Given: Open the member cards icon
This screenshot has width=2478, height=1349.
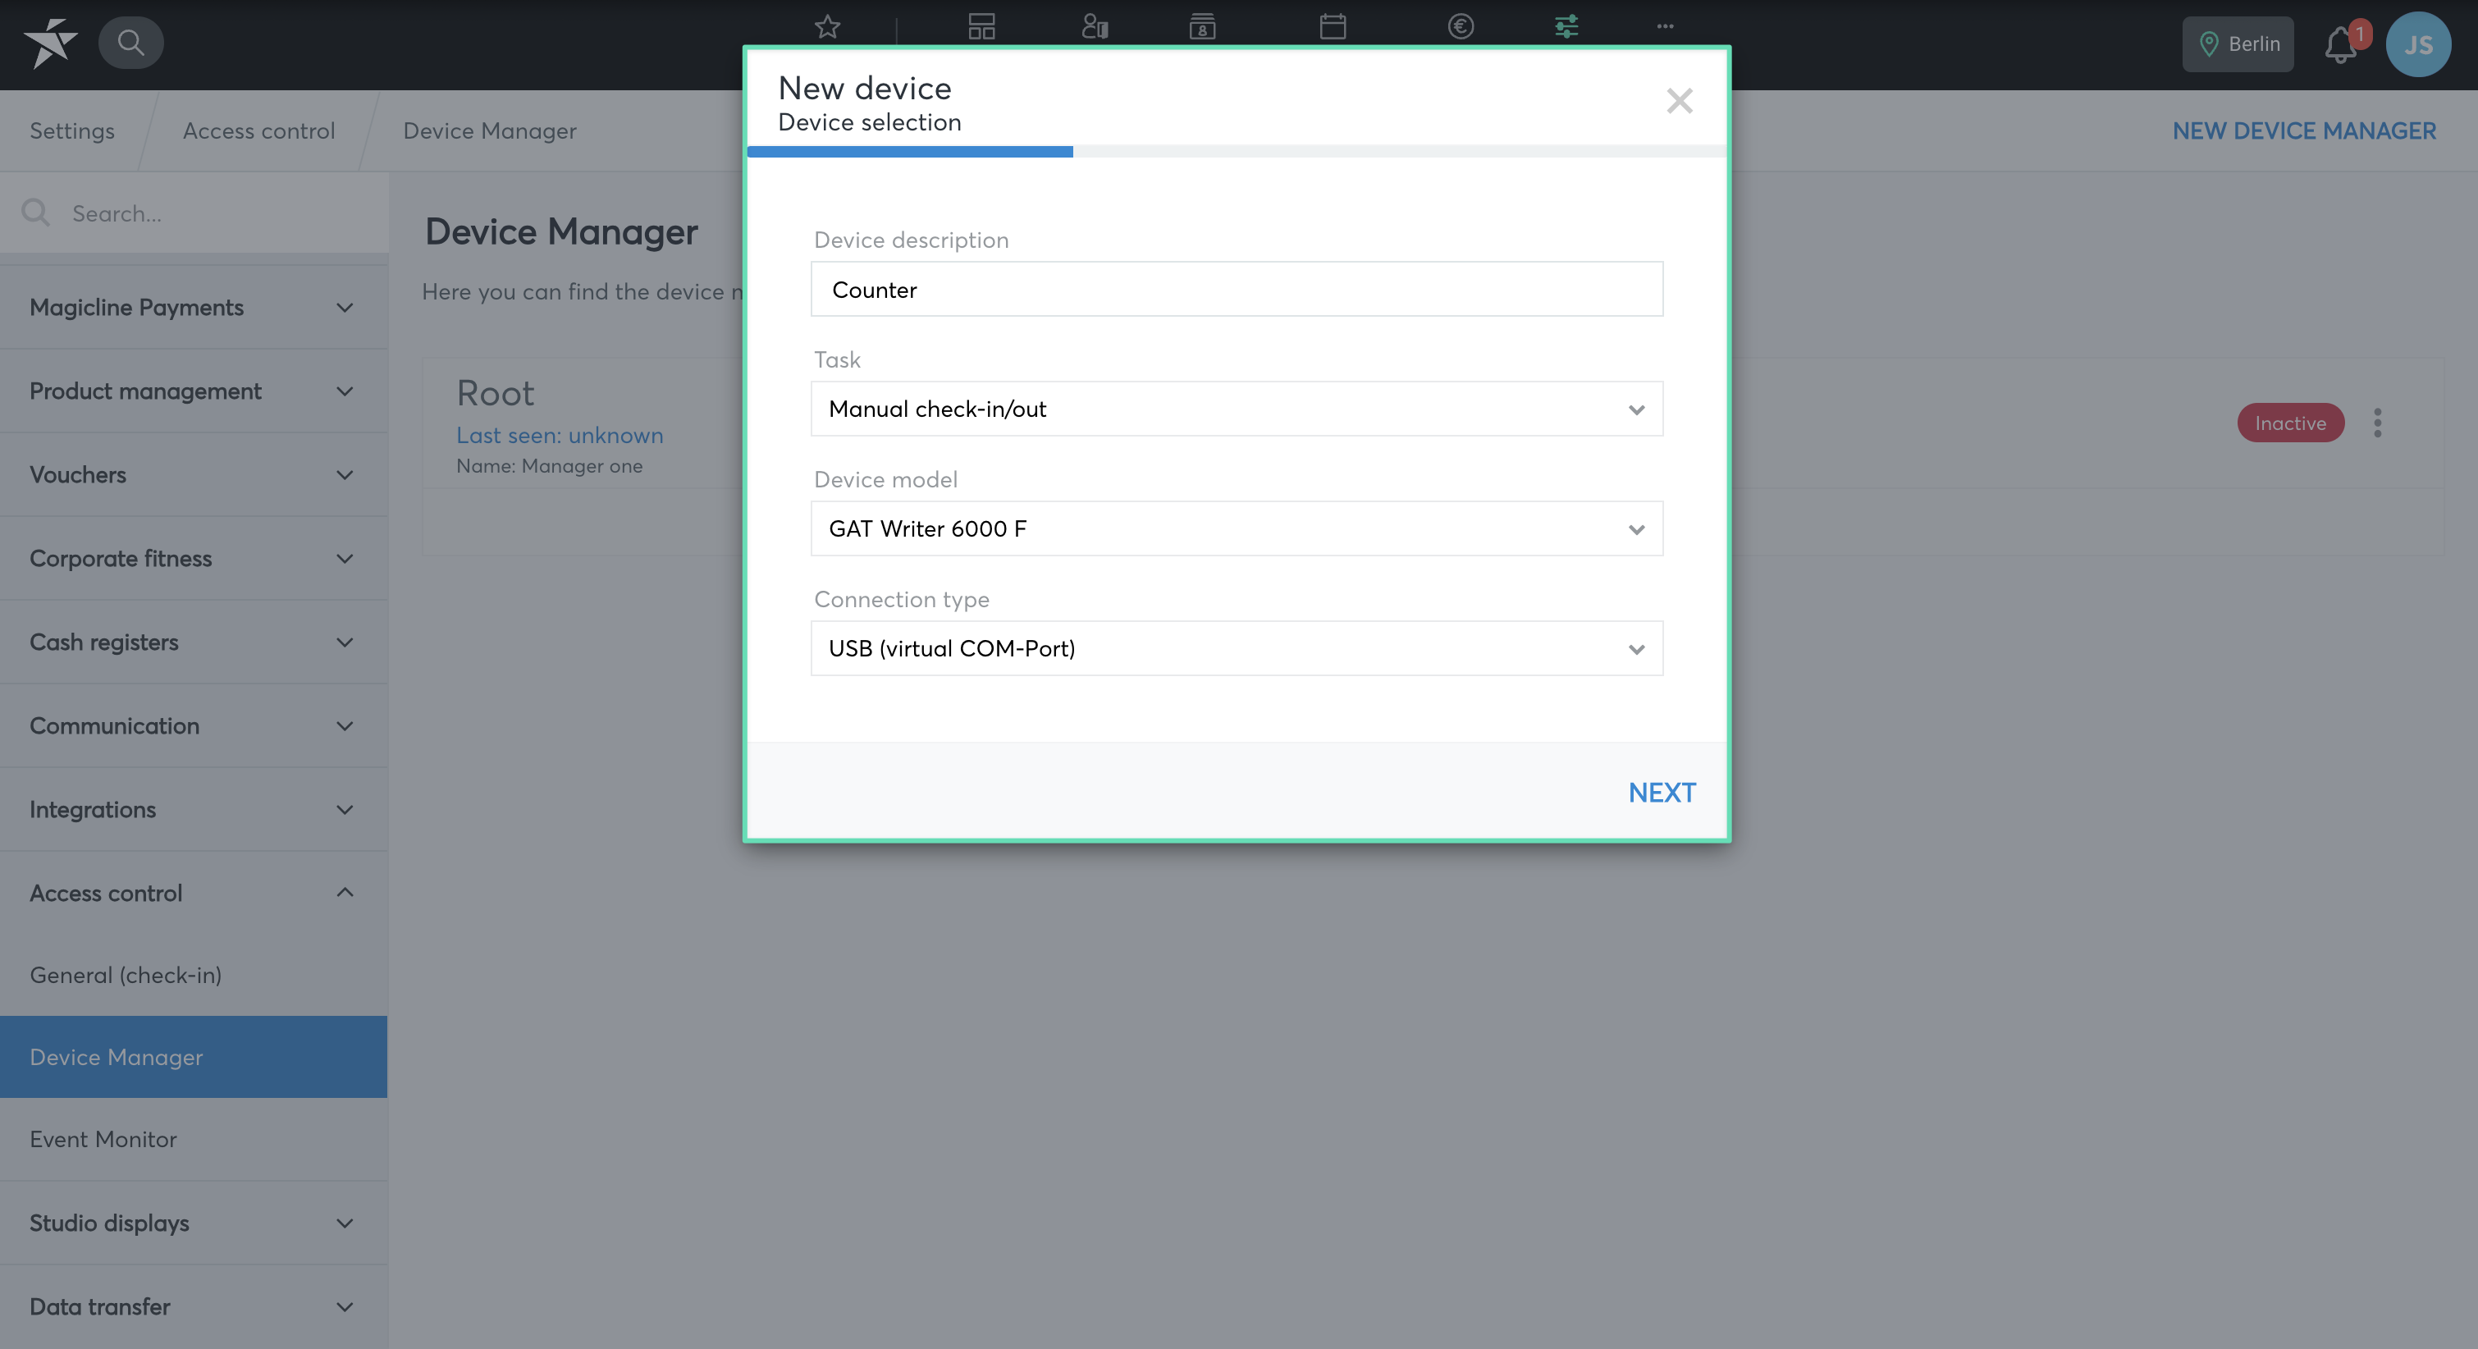Looking at the screenshot, I should (x=1202, y=27).
